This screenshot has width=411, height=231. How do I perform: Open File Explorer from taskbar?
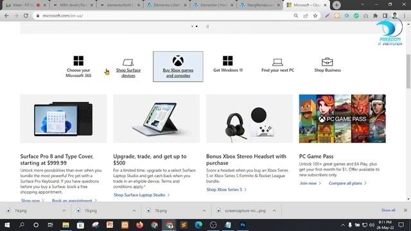(x=66, y=225)
